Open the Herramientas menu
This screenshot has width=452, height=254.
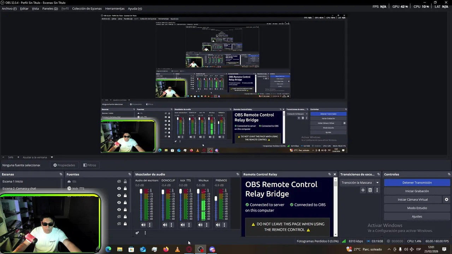click(x=115, y=8)
